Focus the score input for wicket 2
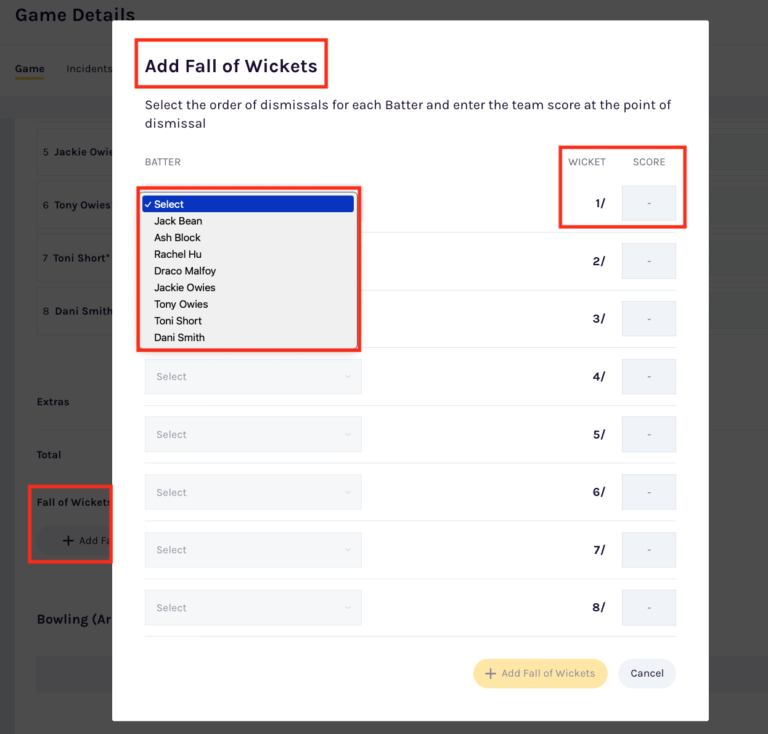Viewport: 768px width, 734px height. click(x=648, y=262)
